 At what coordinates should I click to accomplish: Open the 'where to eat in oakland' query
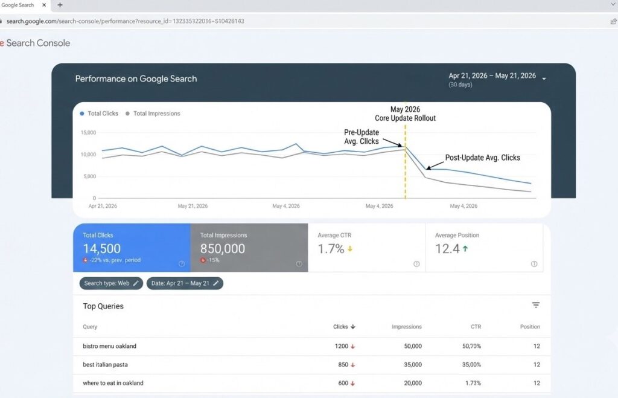click(x=312, y=383)
